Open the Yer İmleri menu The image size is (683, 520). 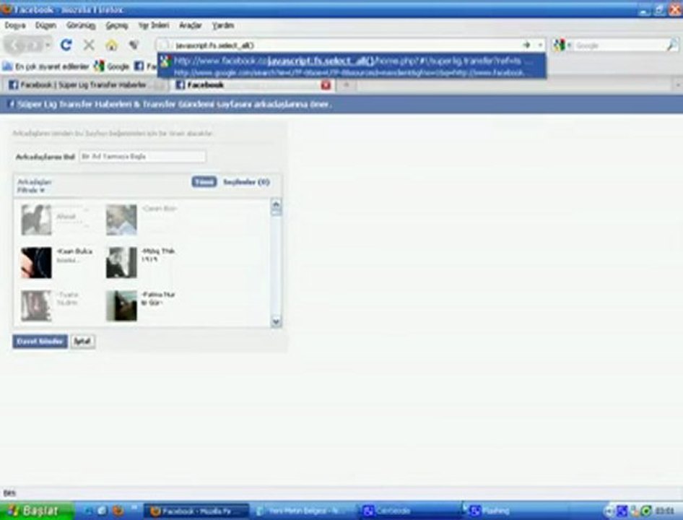(x=154, y=25)
